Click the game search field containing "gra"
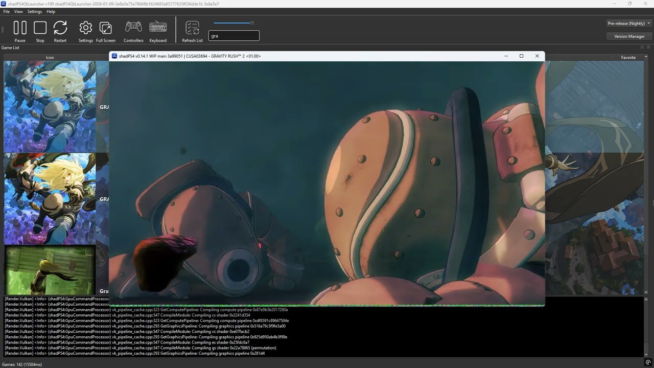The height and width of the screenshot is (368, 654). [x=234, y=36]
